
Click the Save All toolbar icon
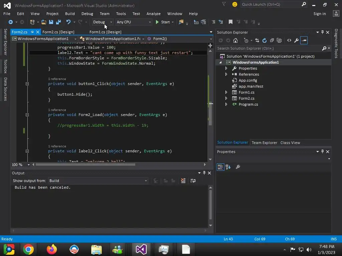click(x=58, y=22)
